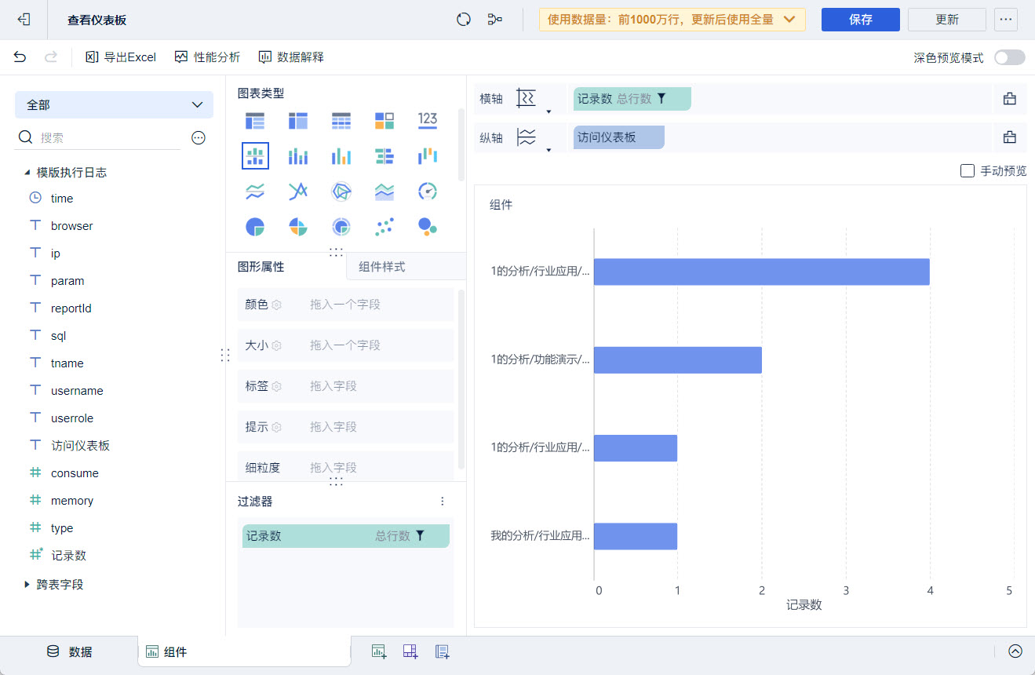This screenshot has height=675, width=1035.
Task: Expand the 跨表字段 tree node
Action: click(27, 585)
